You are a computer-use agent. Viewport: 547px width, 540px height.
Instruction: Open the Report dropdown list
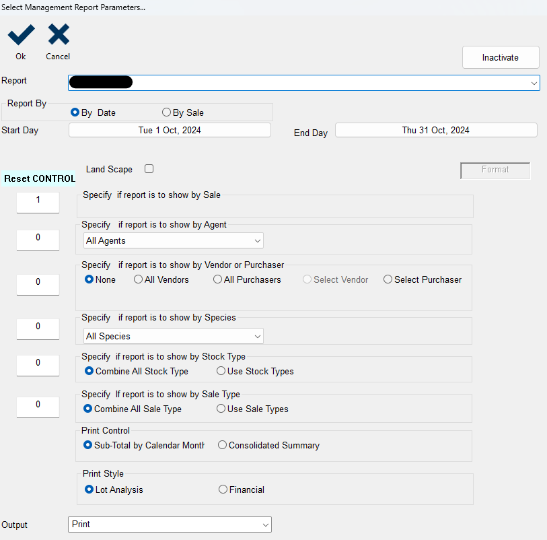(x=304, y=83)
